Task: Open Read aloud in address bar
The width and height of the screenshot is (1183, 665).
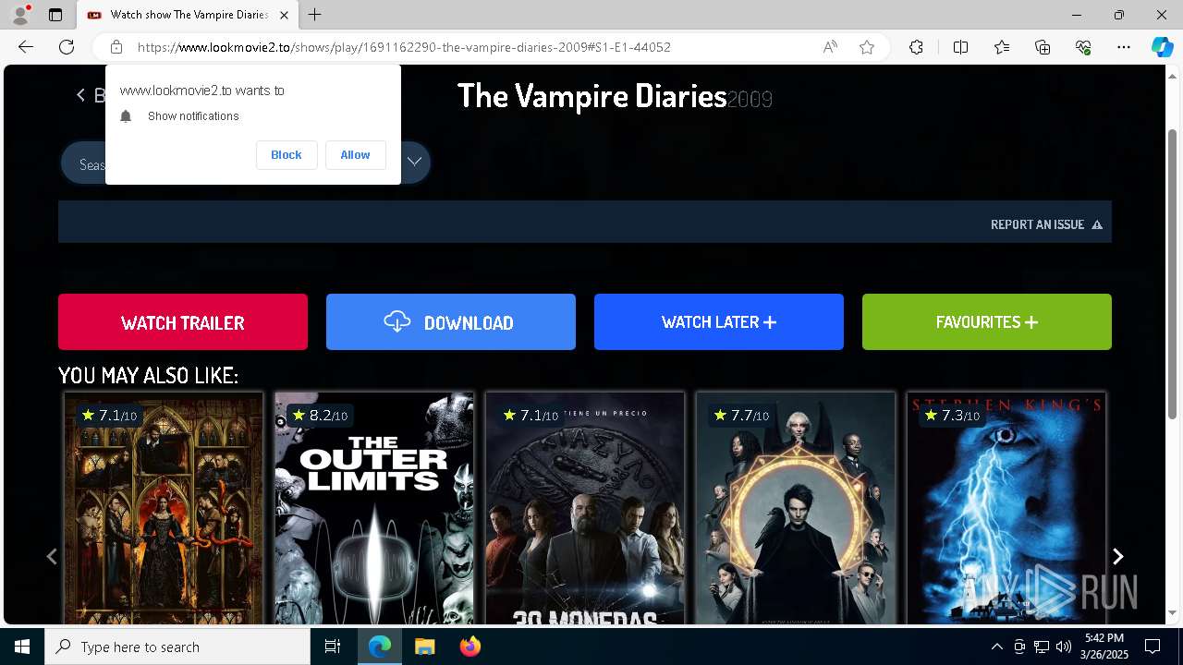Action: [x=830, y=47]
